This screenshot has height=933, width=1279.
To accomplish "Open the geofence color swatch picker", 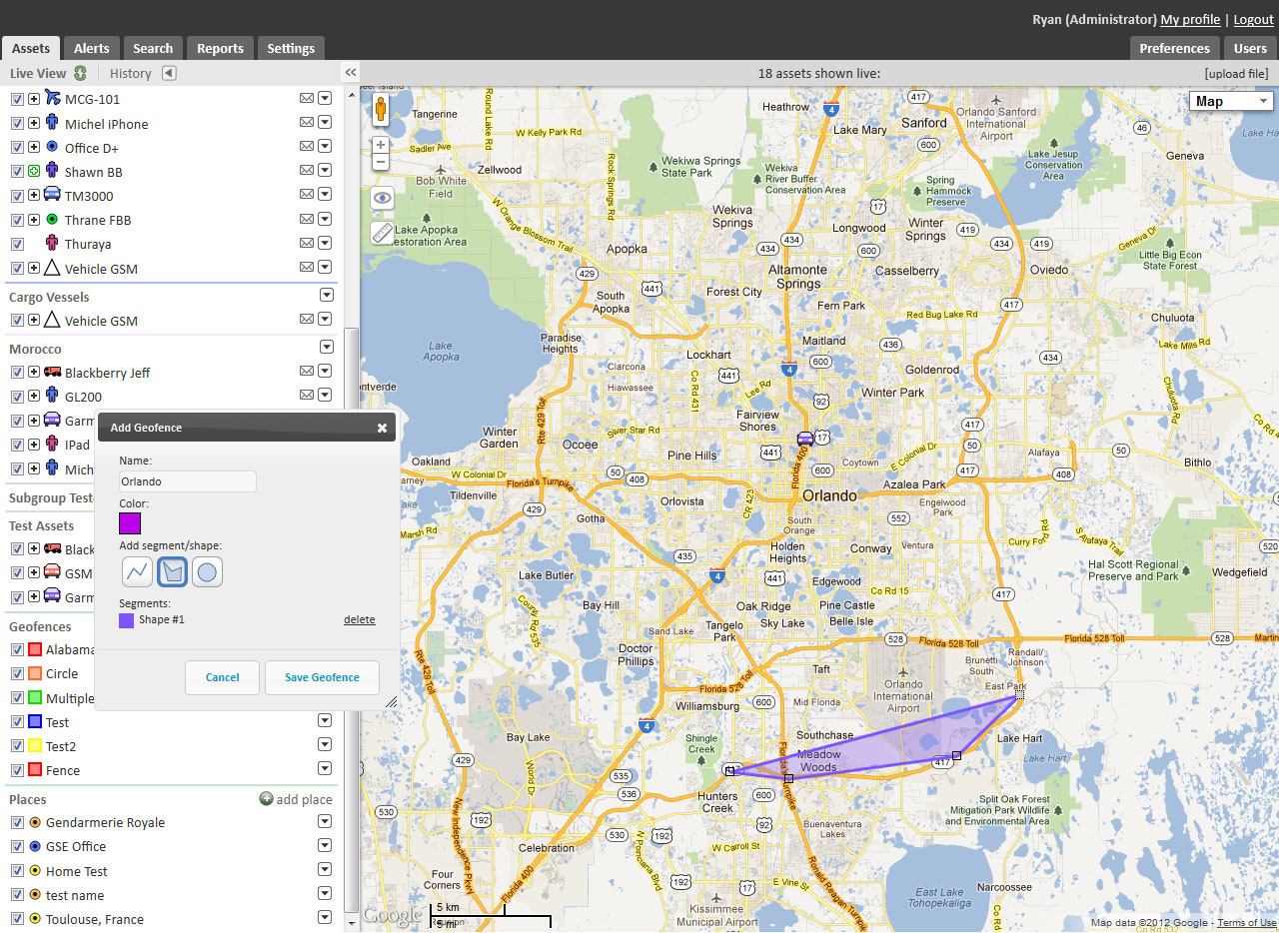I will point(129,522).
